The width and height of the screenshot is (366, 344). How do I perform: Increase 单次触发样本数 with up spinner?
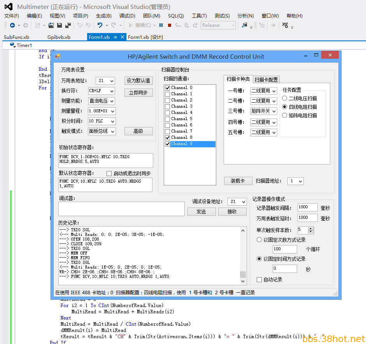311,229
